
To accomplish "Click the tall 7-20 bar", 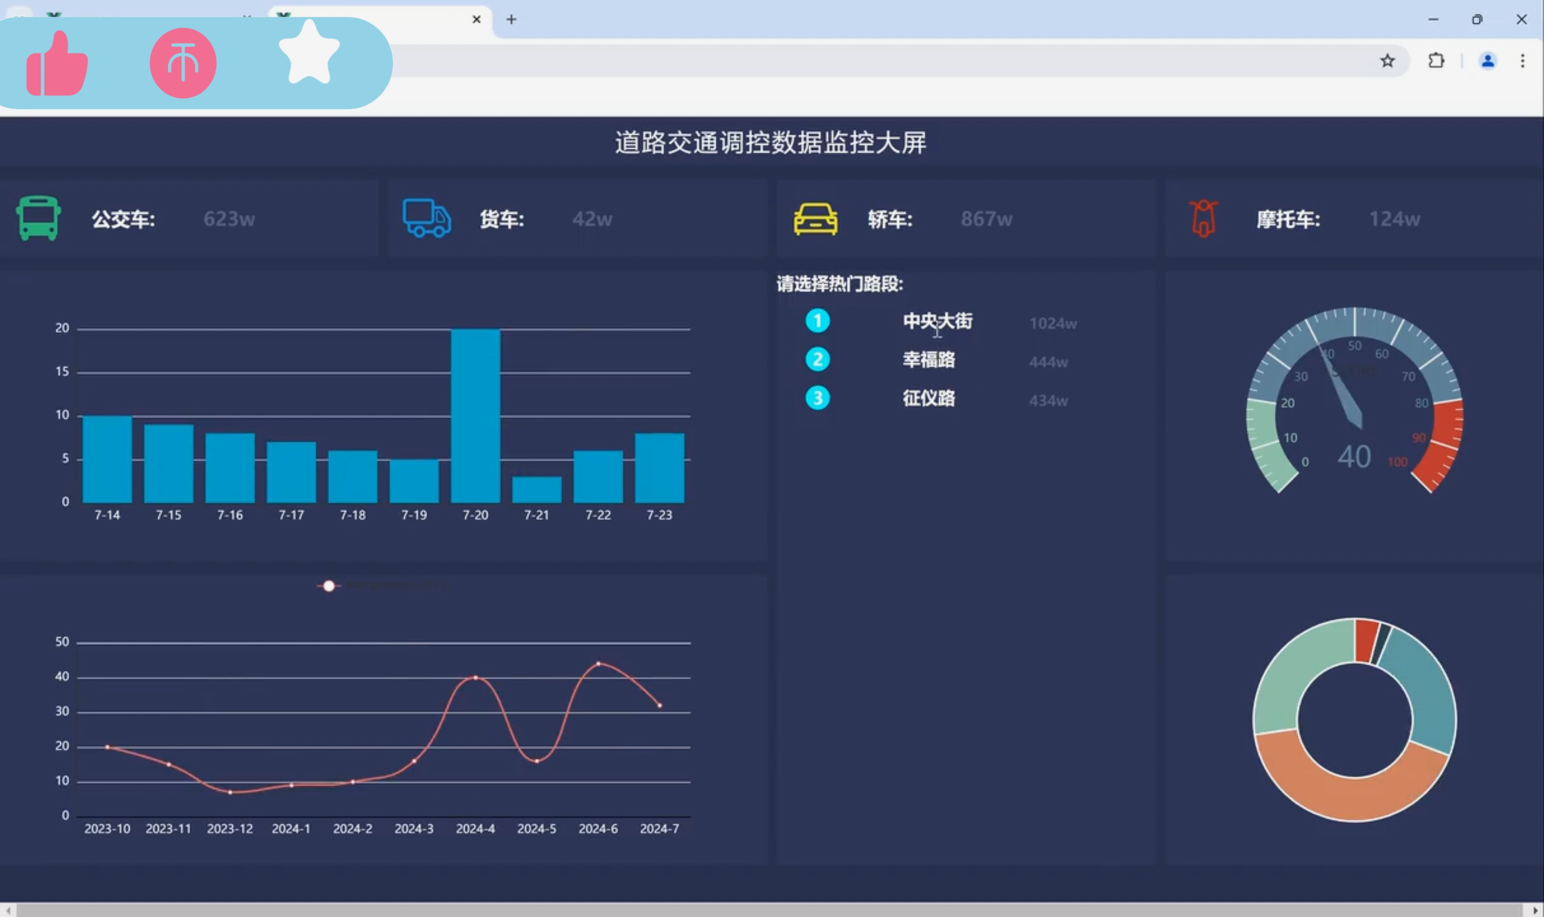I will 475,415.
